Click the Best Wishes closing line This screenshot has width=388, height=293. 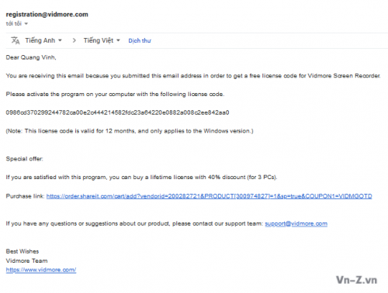pyautogui.click(x=23, y=251)
